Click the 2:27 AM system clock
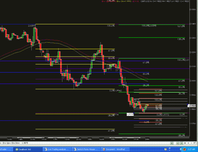Image resolution: width=198 pixels, height=152 pixels. pyautogui.click(x=191, y=149)
